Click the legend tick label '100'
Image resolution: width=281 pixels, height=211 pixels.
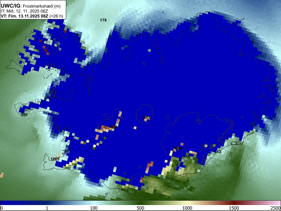[94, 208]
